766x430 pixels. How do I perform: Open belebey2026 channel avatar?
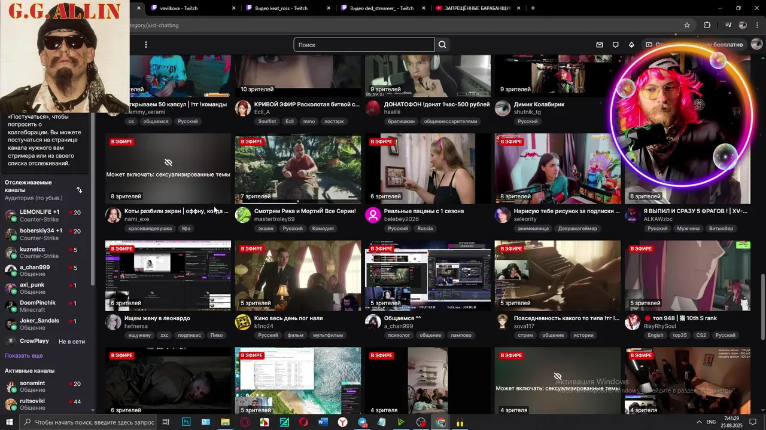(x=373, y=215)
